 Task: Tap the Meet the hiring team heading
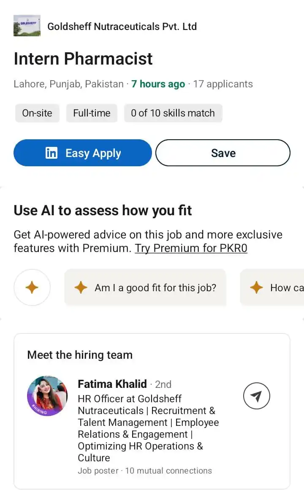click(x=80, y=355)
